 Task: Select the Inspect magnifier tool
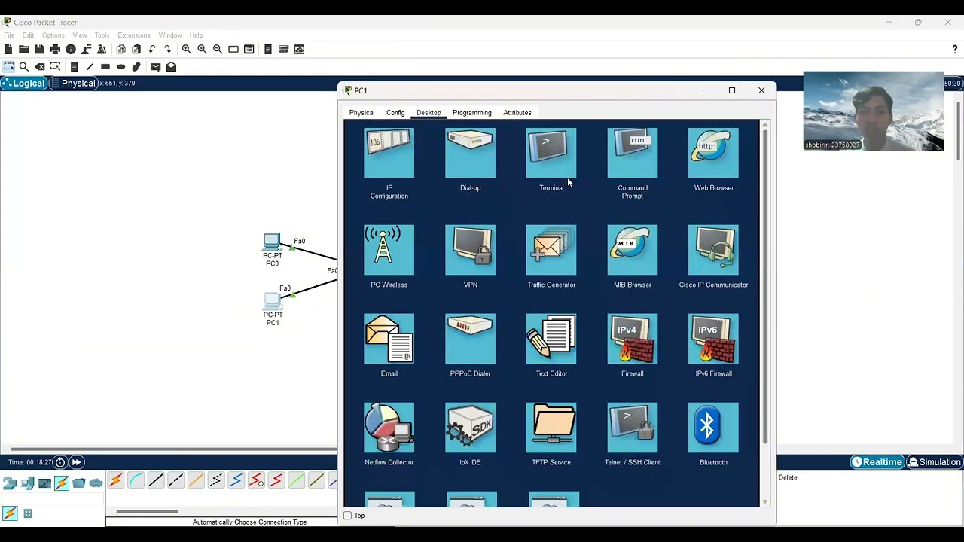point(24,67)
